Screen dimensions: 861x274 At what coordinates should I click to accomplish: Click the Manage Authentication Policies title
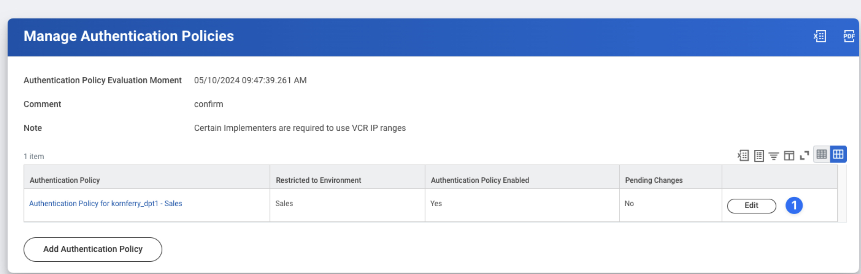tap(129, 36)
